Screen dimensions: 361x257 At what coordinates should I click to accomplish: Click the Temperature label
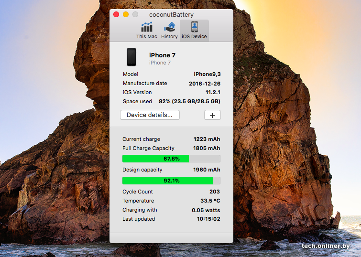[x=138, y=201]
